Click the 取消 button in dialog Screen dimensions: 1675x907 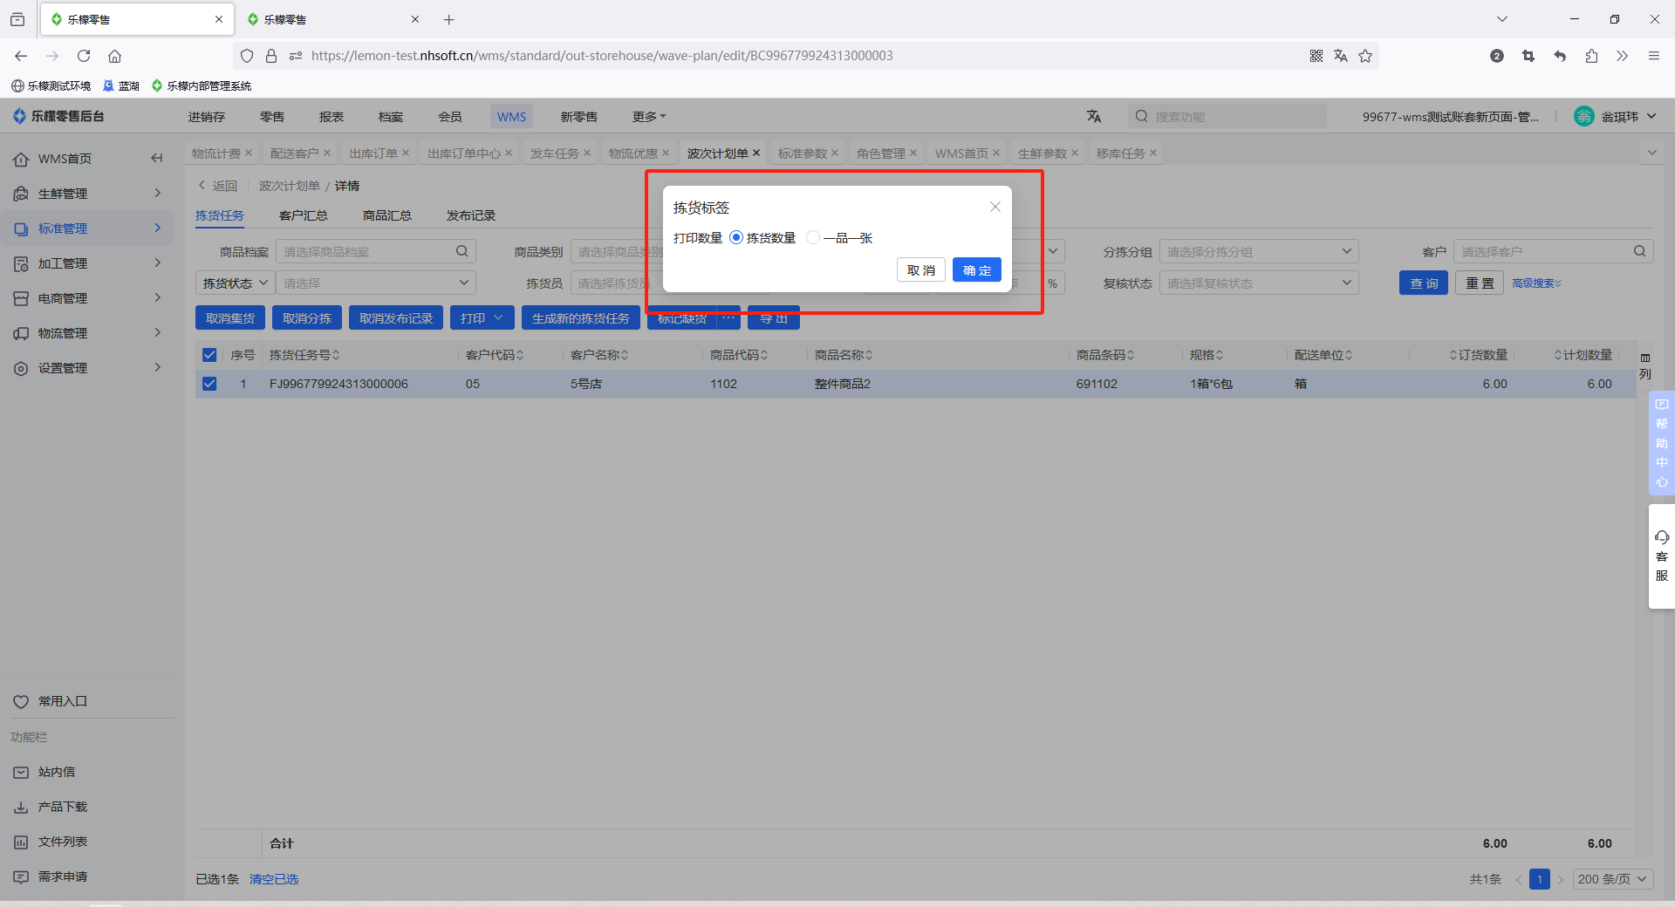(920, 270)
